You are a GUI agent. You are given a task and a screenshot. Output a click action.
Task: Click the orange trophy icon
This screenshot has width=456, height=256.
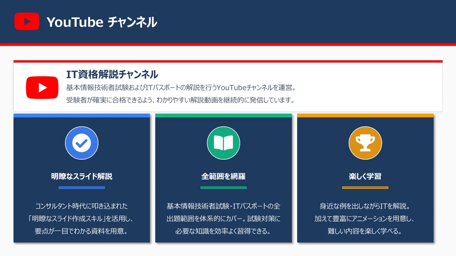point(365,143)
